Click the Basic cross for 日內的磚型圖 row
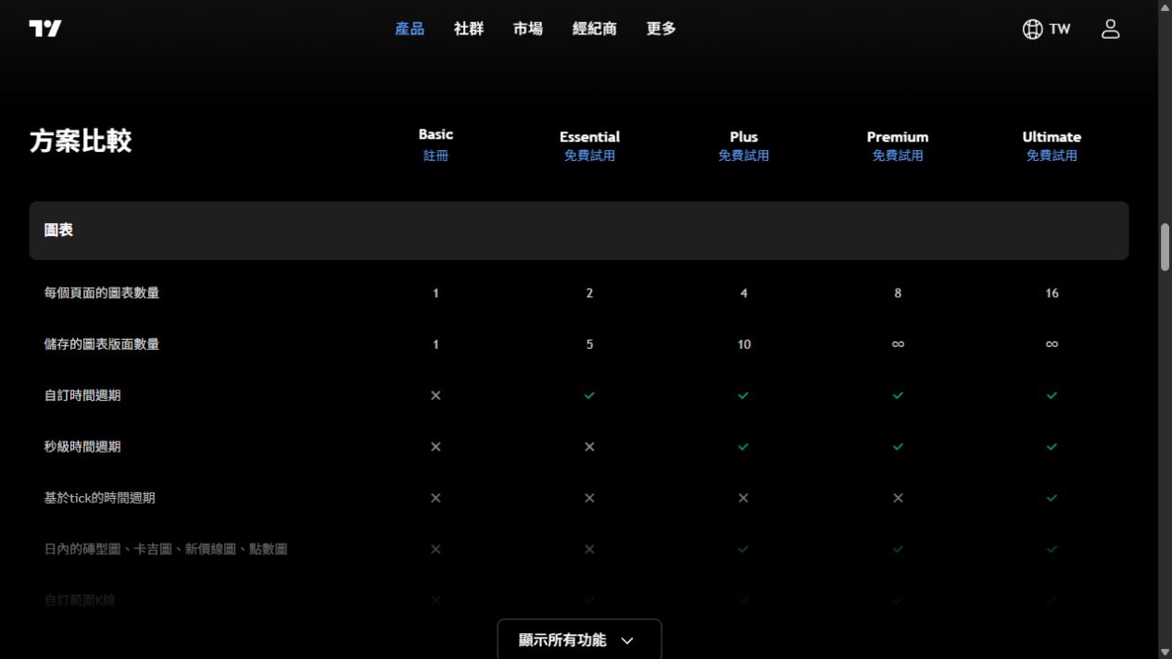This screenshot has height=659, width=1172. pyautogui.click(x=435, y=549)
